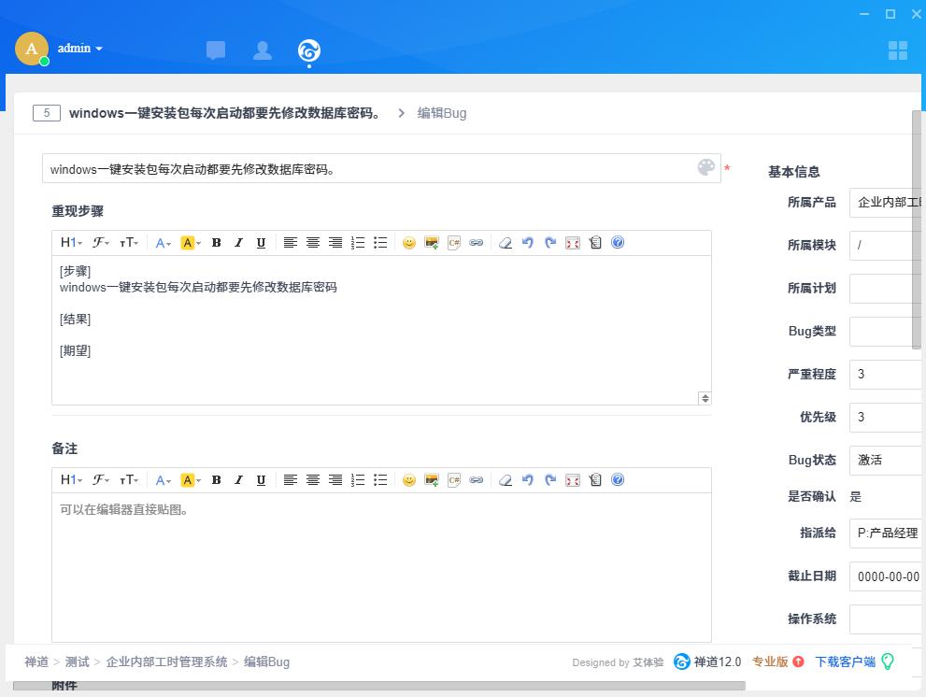Click 测试 in the bottom breadcrumb
Viewport: 926px width, 697px height.
click(78, 661)
